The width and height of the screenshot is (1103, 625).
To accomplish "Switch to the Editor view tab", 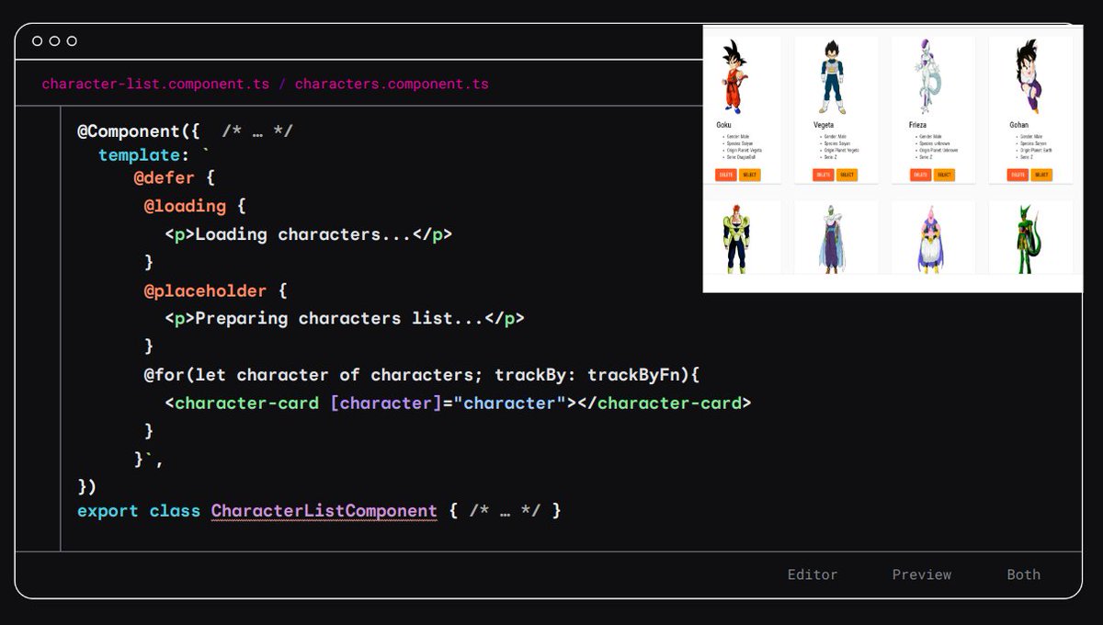I will pos(813,574).
